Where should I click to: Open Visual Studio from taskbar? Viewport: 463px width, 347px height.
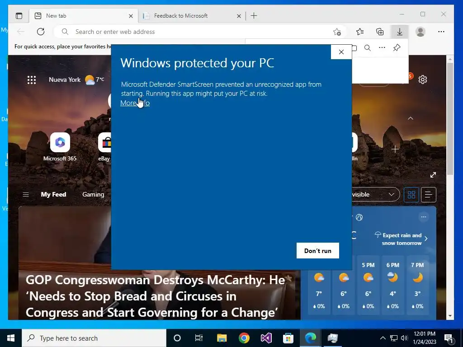[x=266, y=338]
